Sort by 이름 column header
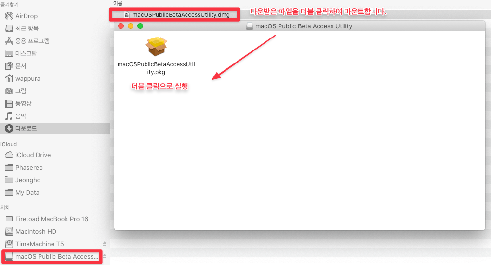Image resolution: width=491 pixels, height=265 pixels. point(118,3)
